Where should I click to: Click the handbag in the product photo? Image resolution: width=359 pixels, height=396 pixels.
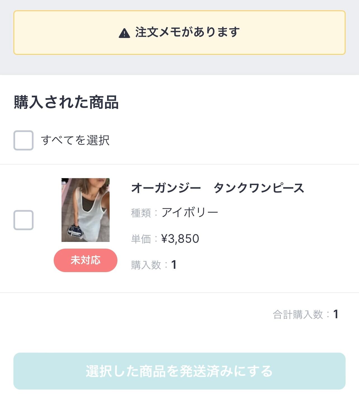pos(75,231)
